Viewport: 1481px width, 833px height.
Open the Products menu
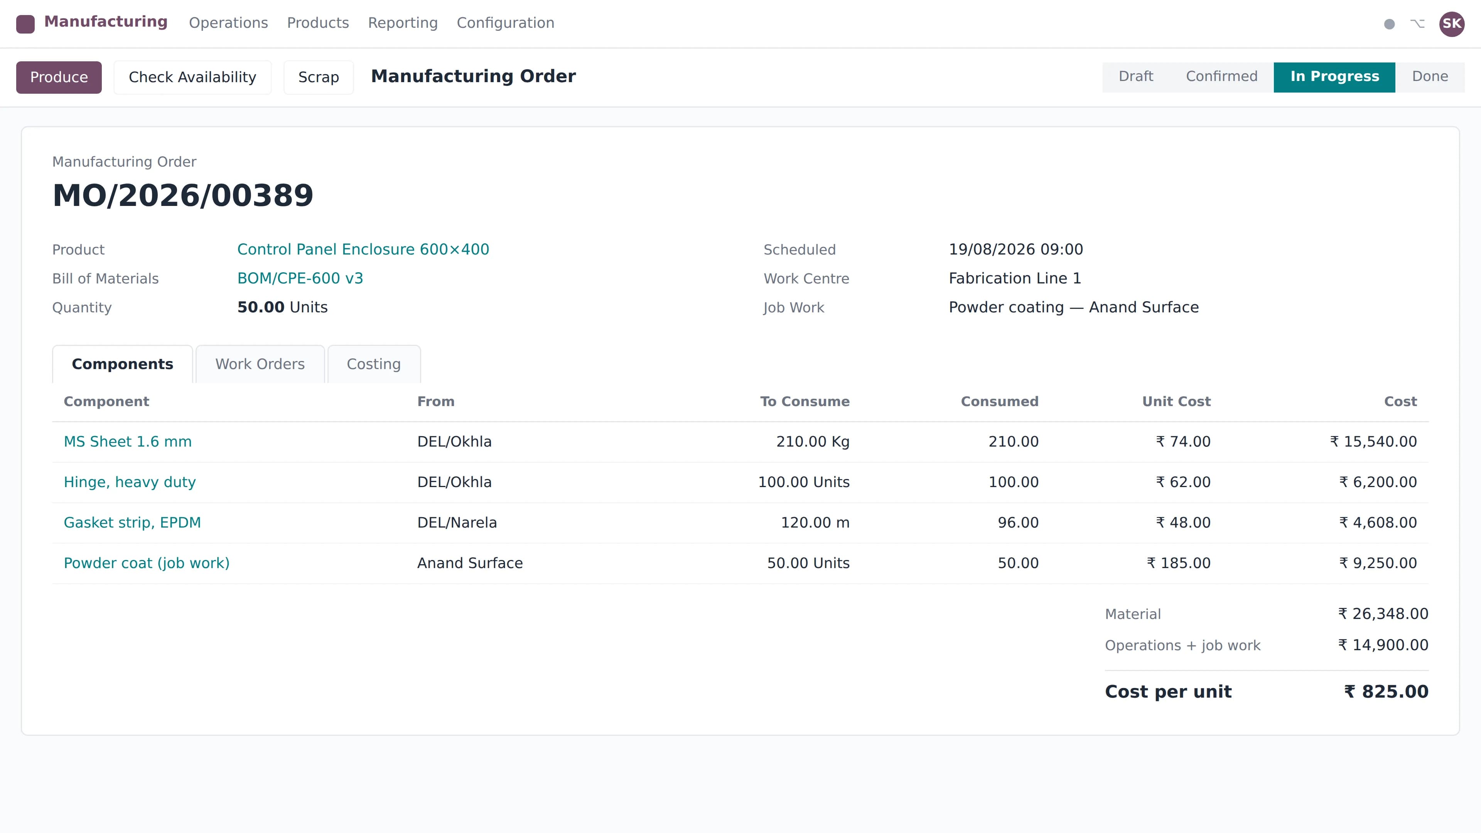point(318,23)
